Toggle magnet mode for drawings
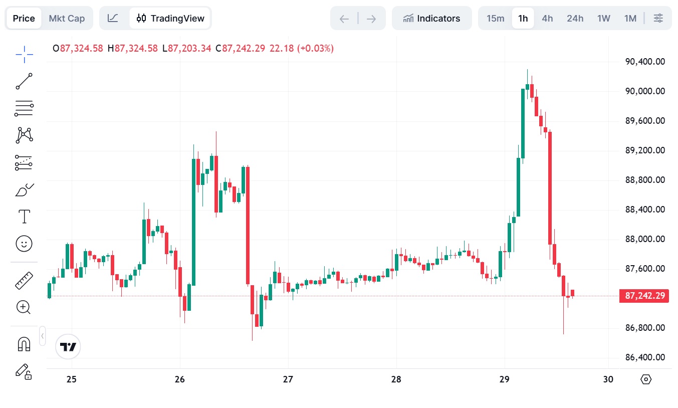This screenshot has width=678, height=408. click(x=24, y=344)
